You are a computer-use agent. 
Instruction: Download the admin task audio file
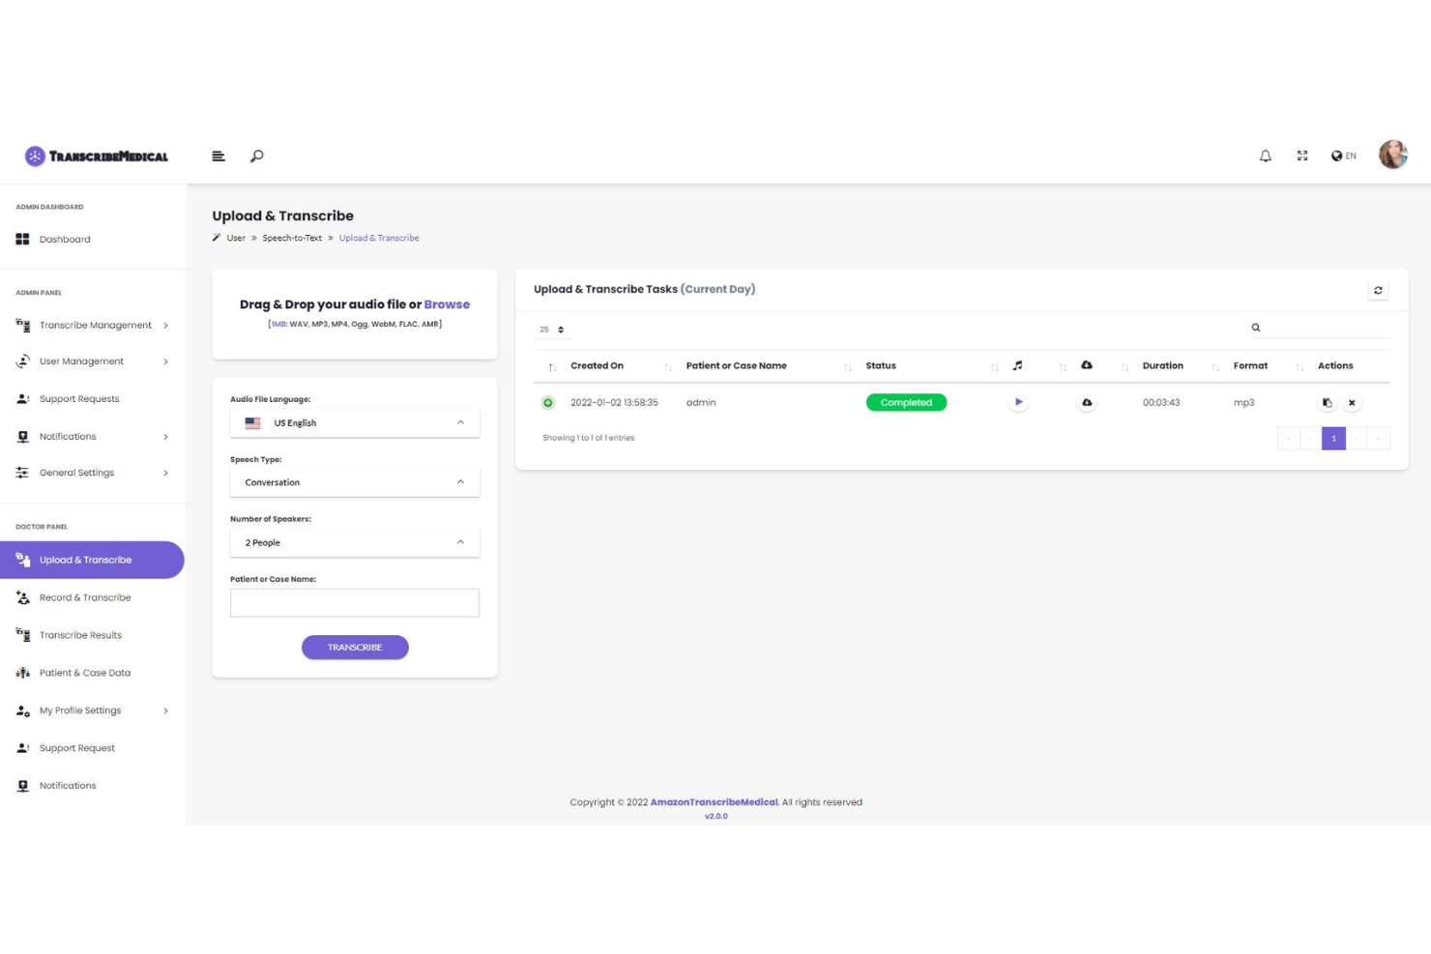pos(1087,402)
